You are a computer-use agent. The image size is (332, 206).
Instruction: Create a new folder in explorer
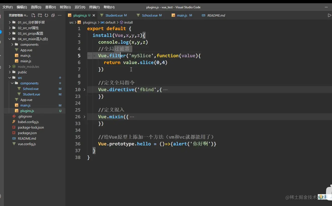point(40,15)
